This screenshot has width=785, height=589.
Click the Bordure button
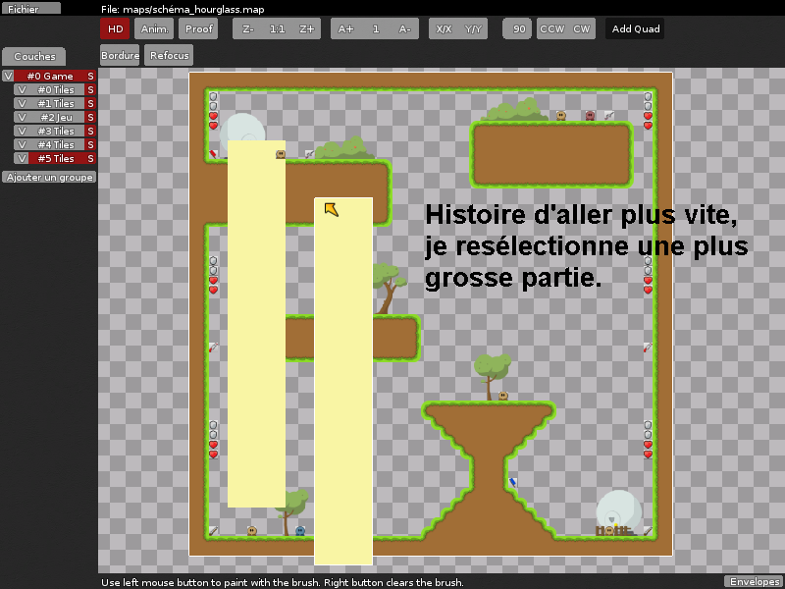click(x=120, y=56)
